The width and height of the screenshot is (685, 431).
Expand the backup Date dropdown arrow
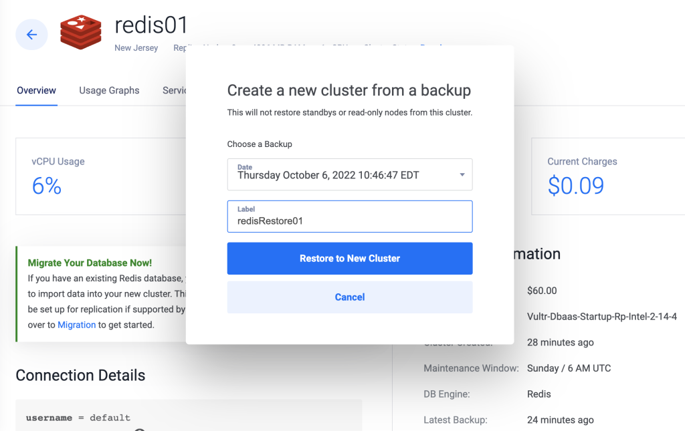462,175
